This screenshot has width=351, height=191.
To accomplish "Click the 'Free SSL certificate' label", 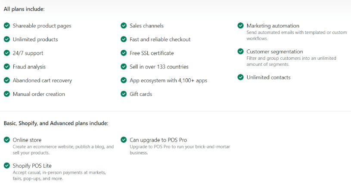I will coord(152,53).
